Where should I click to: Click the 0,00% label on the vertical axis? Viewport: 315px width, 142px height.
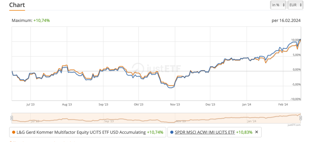pyautogui.click(x=296, y=69)
